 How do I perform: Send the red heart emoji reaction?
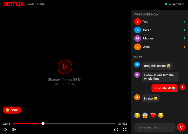tap(153, 115)
